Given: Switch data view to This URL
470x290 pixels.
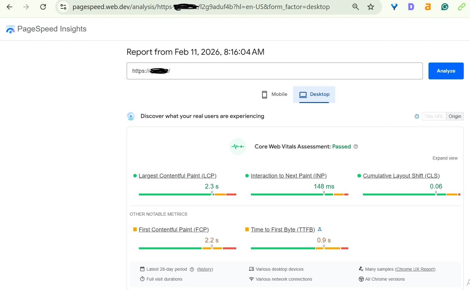Looking at the screenshot, I should pyautogui.click(x=434, y=116).
